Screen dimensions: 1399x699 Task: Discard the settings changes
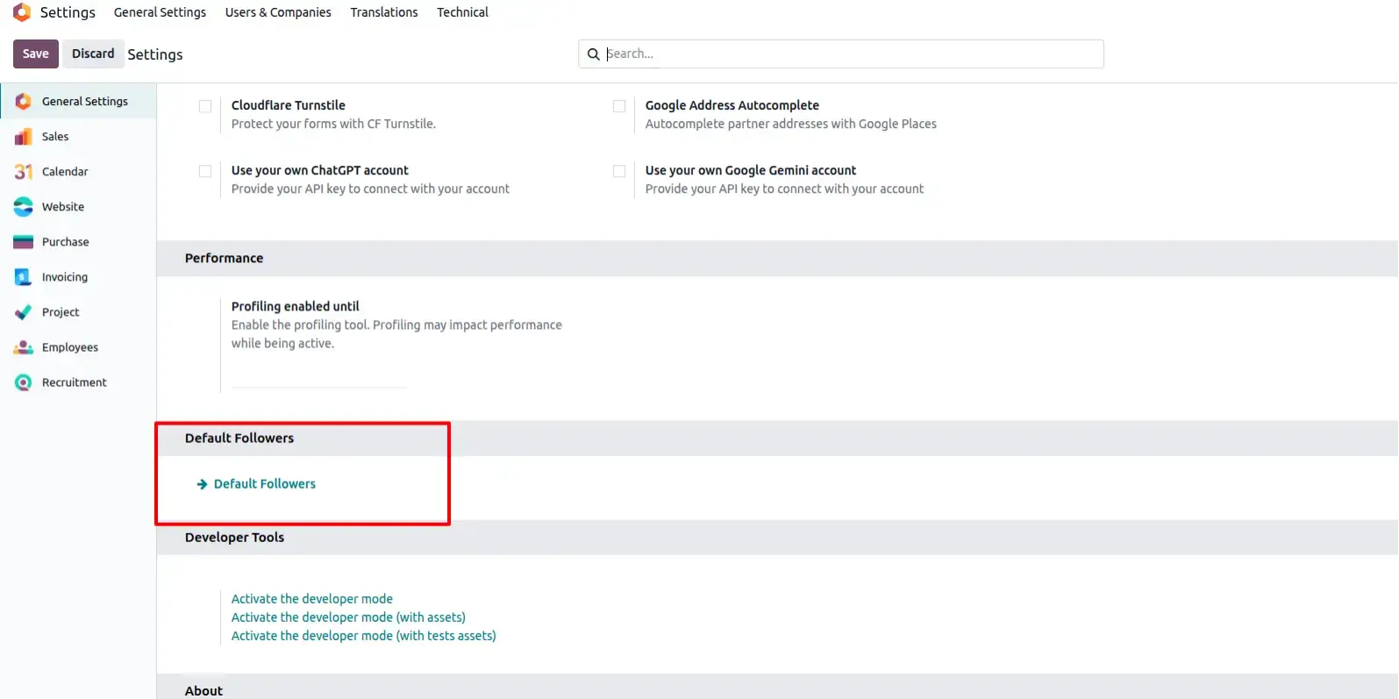click(93, 53)
